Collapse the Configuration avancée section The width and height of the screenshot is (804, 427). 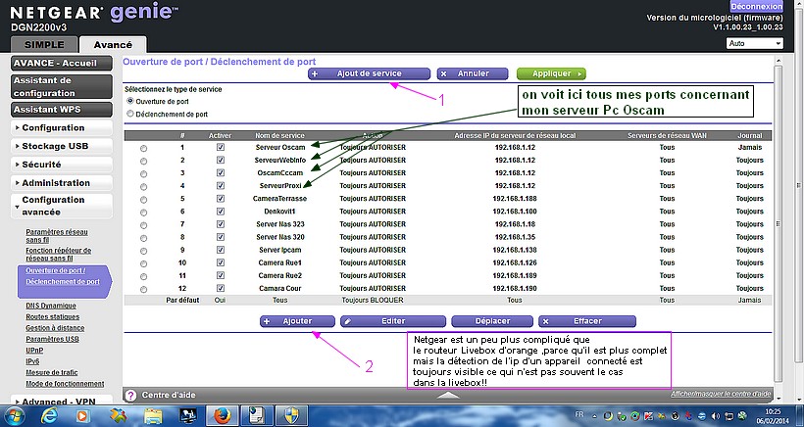tap(62, 206)
